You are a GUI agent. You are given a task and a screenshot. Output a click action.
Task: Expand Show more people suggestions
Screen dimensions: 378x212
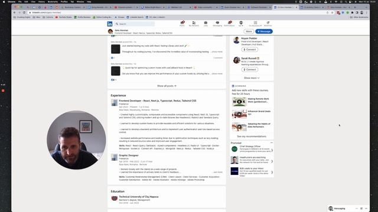click(x=252, y=78)
